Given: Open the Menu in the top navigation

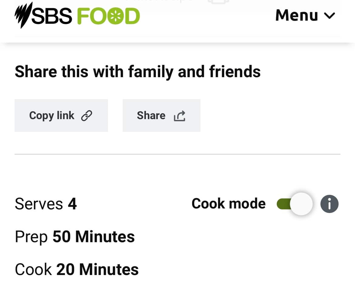Looking at the screenshot, I should point(305,15).
